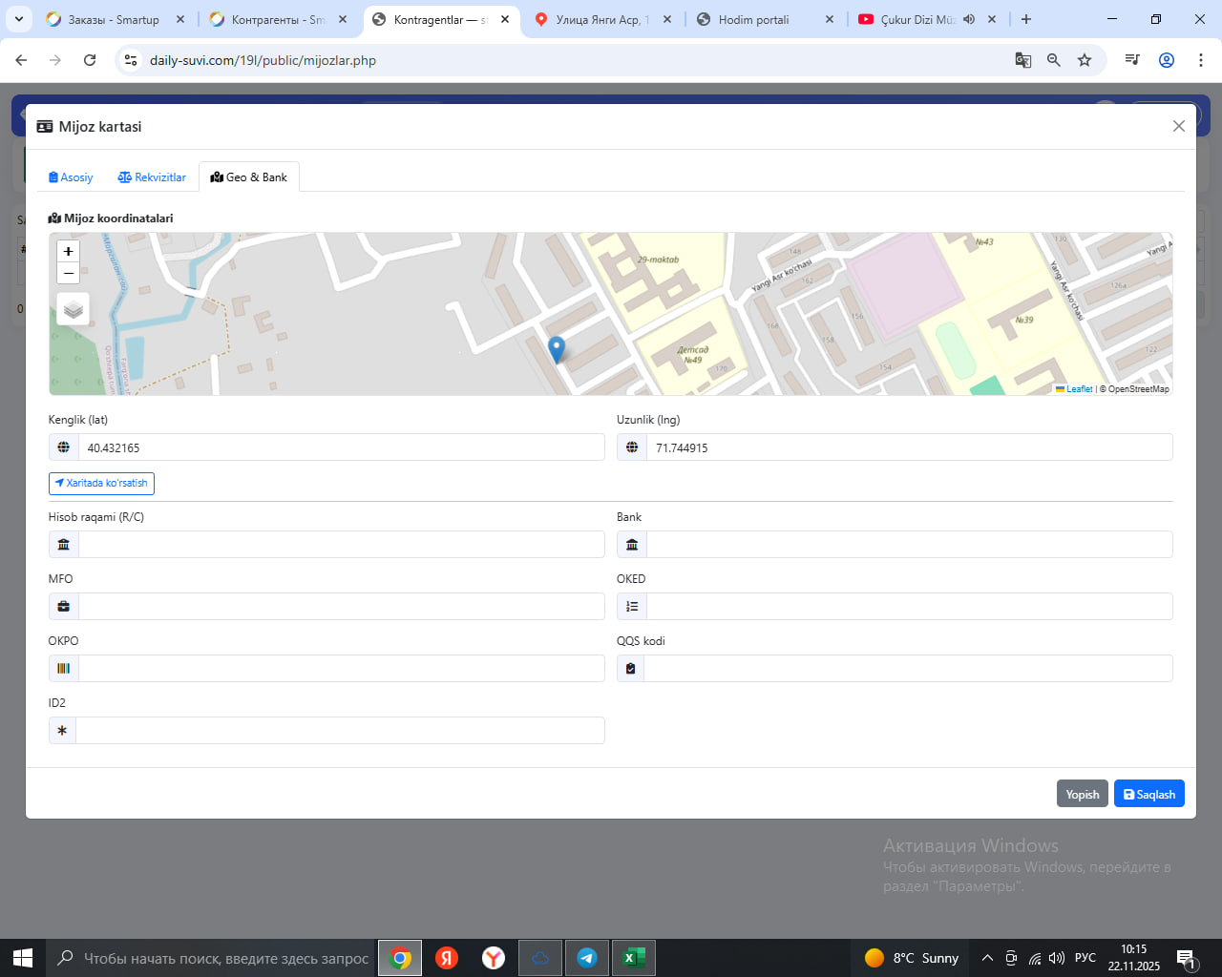Close the Mijoz kartasi dialog with X
The width and height of the screenshot is (1222, 977).
1179,126
